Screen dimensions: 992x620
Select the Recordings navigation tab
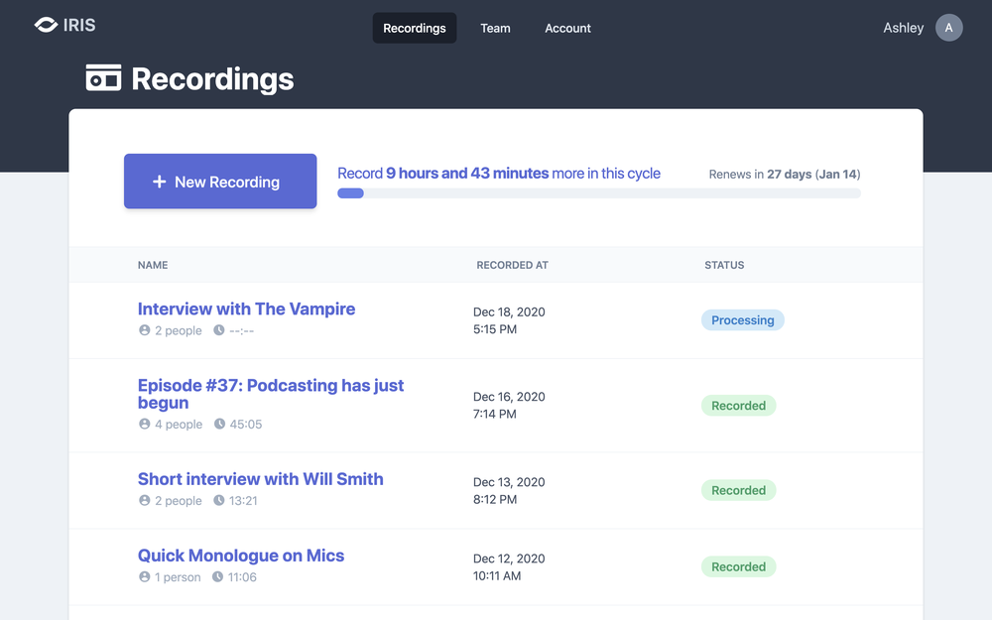tap(414, 28)
